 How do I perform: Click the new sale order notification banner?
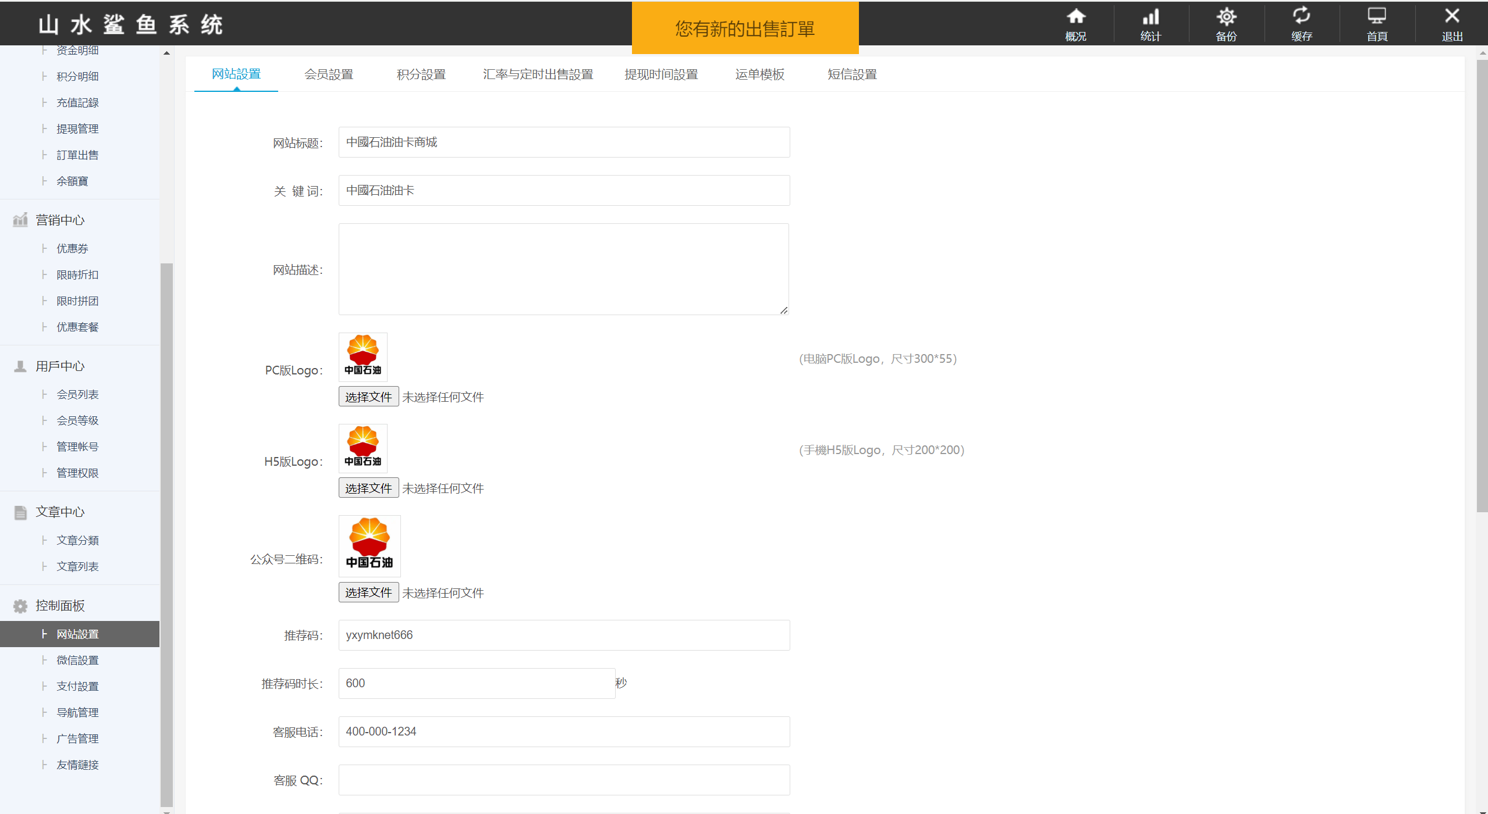click(x=745, y=28)
